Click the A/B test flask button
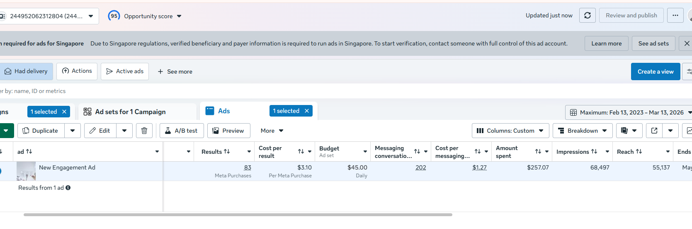The image size is (692, 229). 182,131
